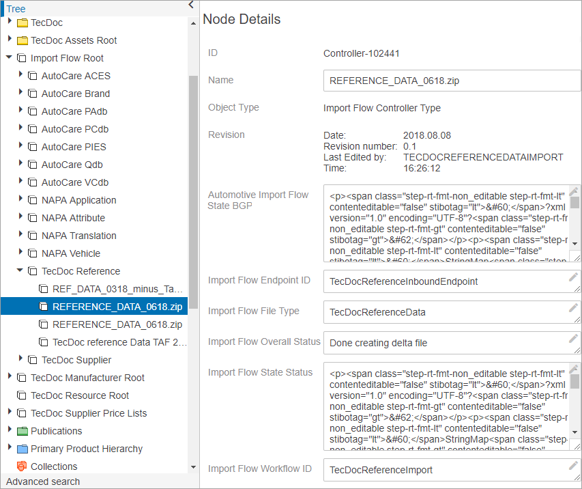The width and height of the screenshot is (582, 489).
Task: Click Import Flow File Type field
Action: coord(452,313)
